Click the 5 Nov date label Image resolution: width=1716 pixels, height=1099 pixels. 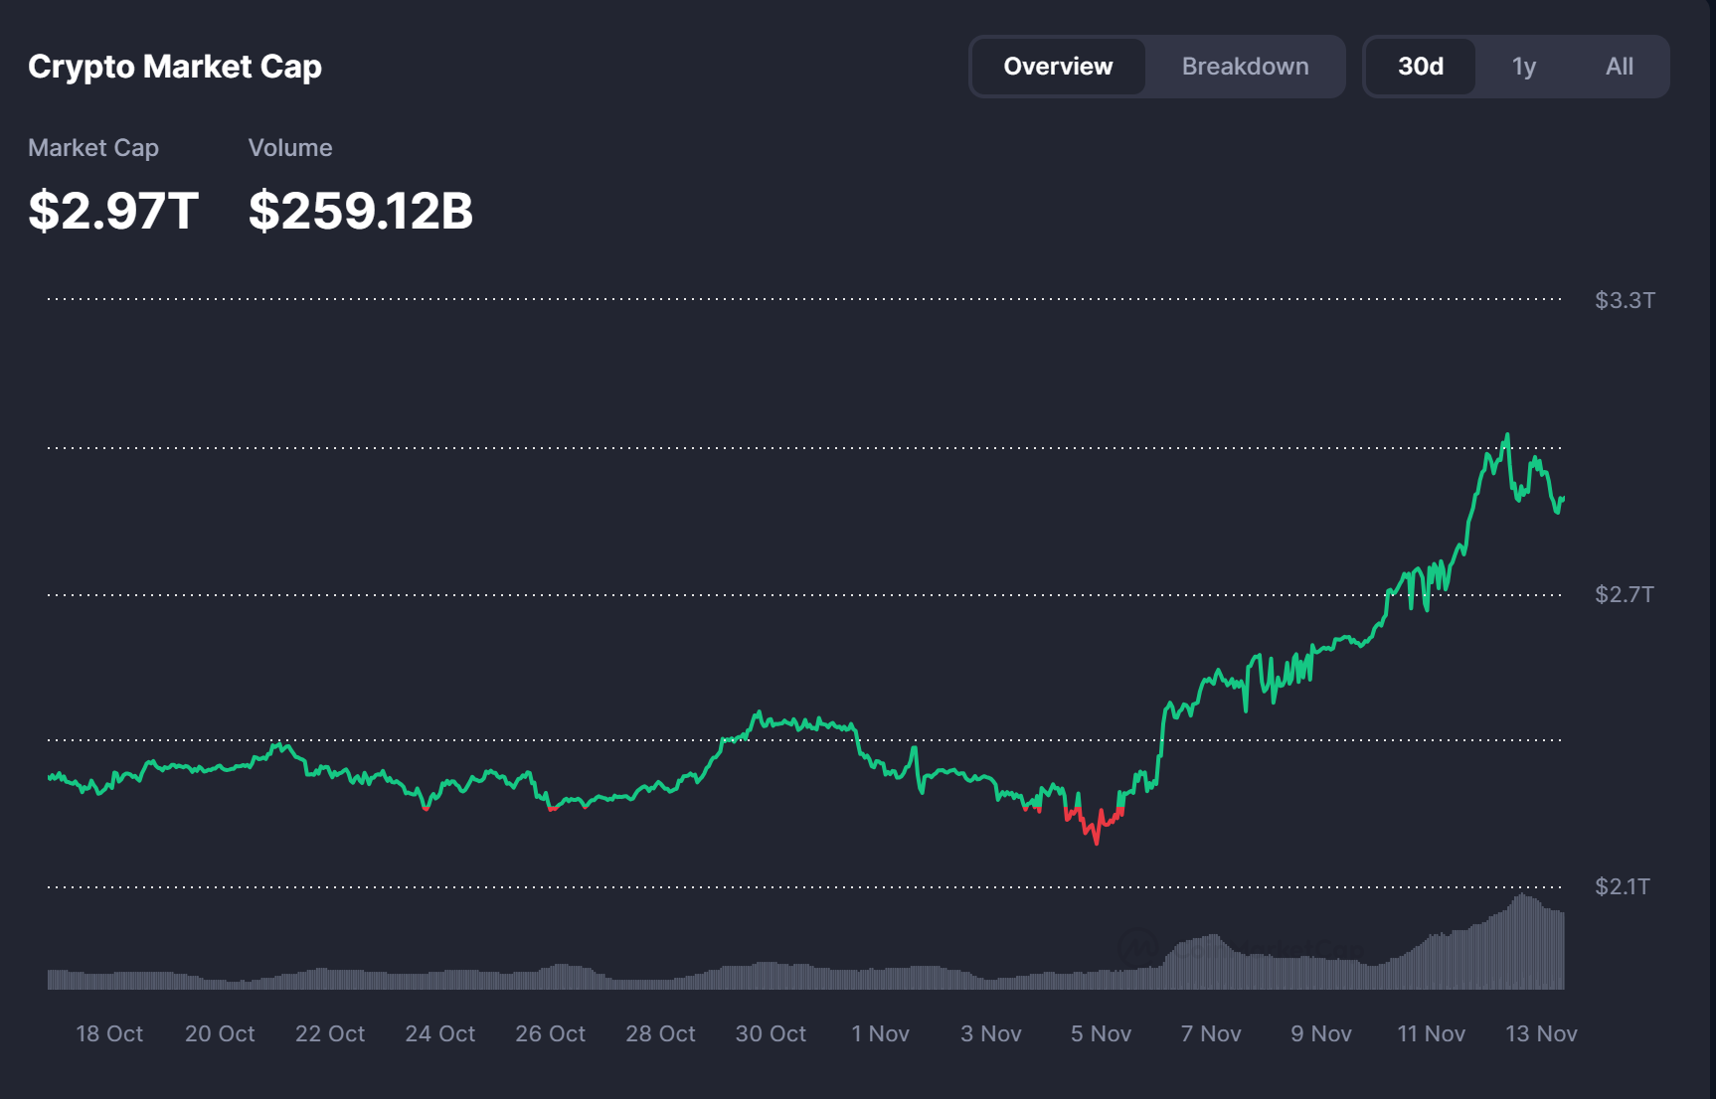coord(1101,1033)
